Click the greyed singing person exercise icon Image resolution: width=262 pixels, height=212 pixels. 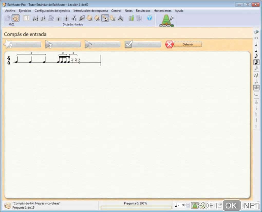(51, 18)
